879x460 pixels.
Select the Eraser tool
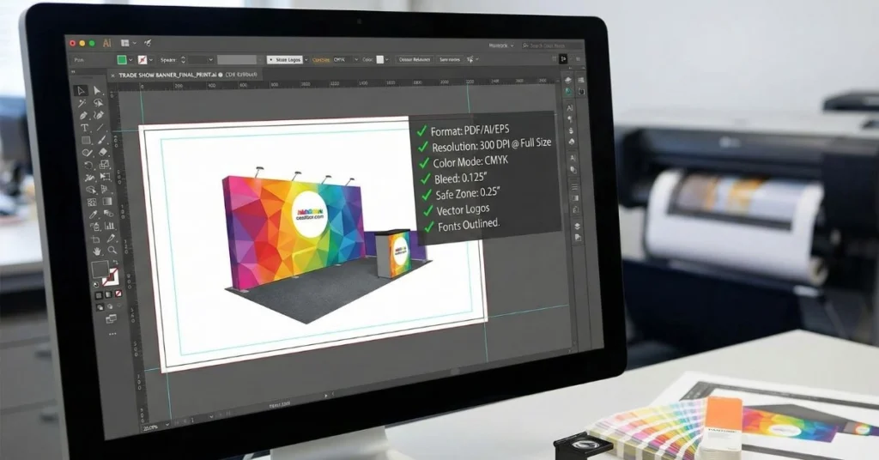(103, 152)
